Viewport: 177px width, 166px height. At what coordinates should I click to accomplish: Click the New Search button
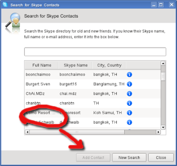pyautogui.click(x=129, y=158)
